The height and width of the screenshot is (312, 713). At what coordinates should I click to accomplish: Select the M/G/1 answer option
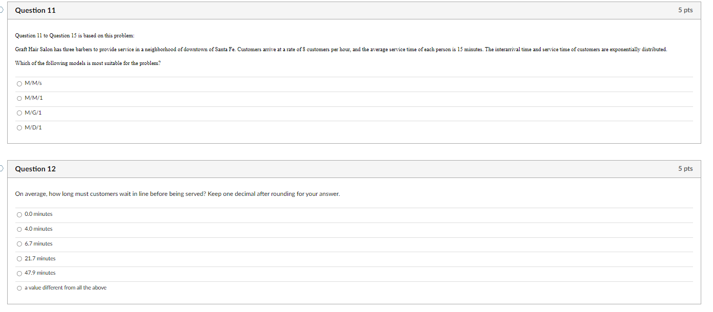coord(19,113)
